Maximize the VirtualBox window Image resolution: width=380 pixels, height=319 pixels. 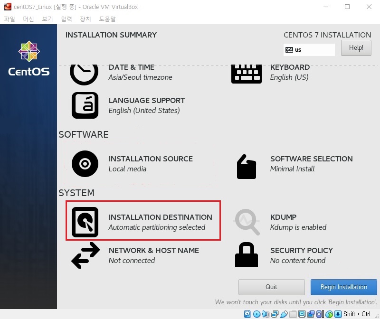pos(347,7)
